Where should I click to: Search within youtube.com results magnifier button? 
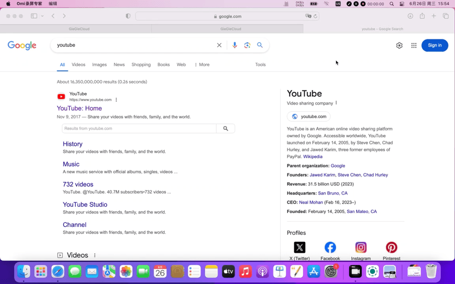click(226, 128)
